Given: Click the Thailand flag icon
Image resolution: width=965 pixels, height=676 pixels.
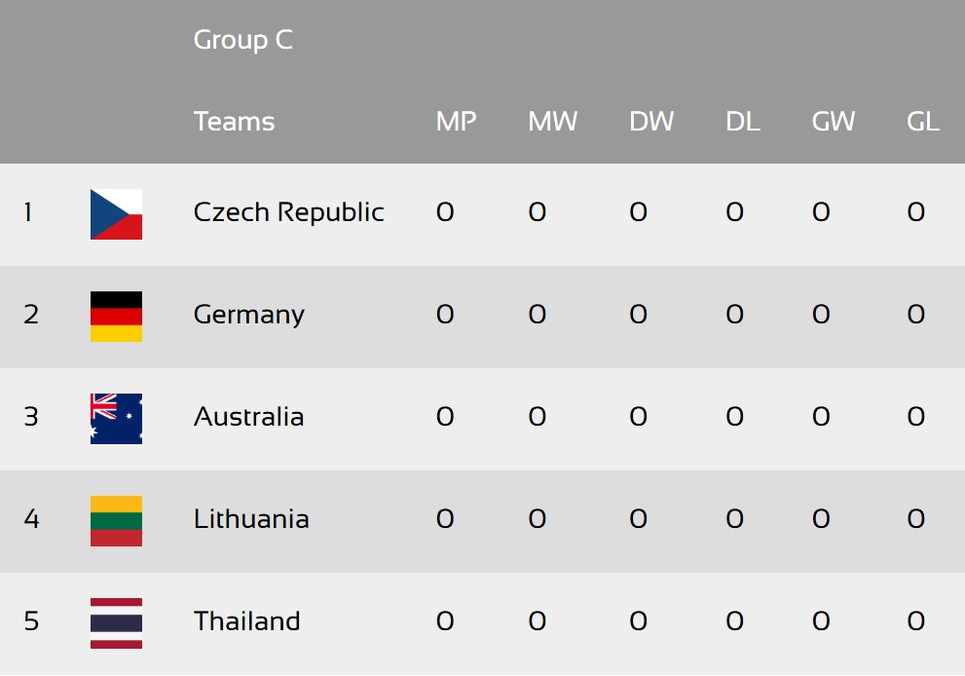Looking at the screenshot, I should point(116,623).
